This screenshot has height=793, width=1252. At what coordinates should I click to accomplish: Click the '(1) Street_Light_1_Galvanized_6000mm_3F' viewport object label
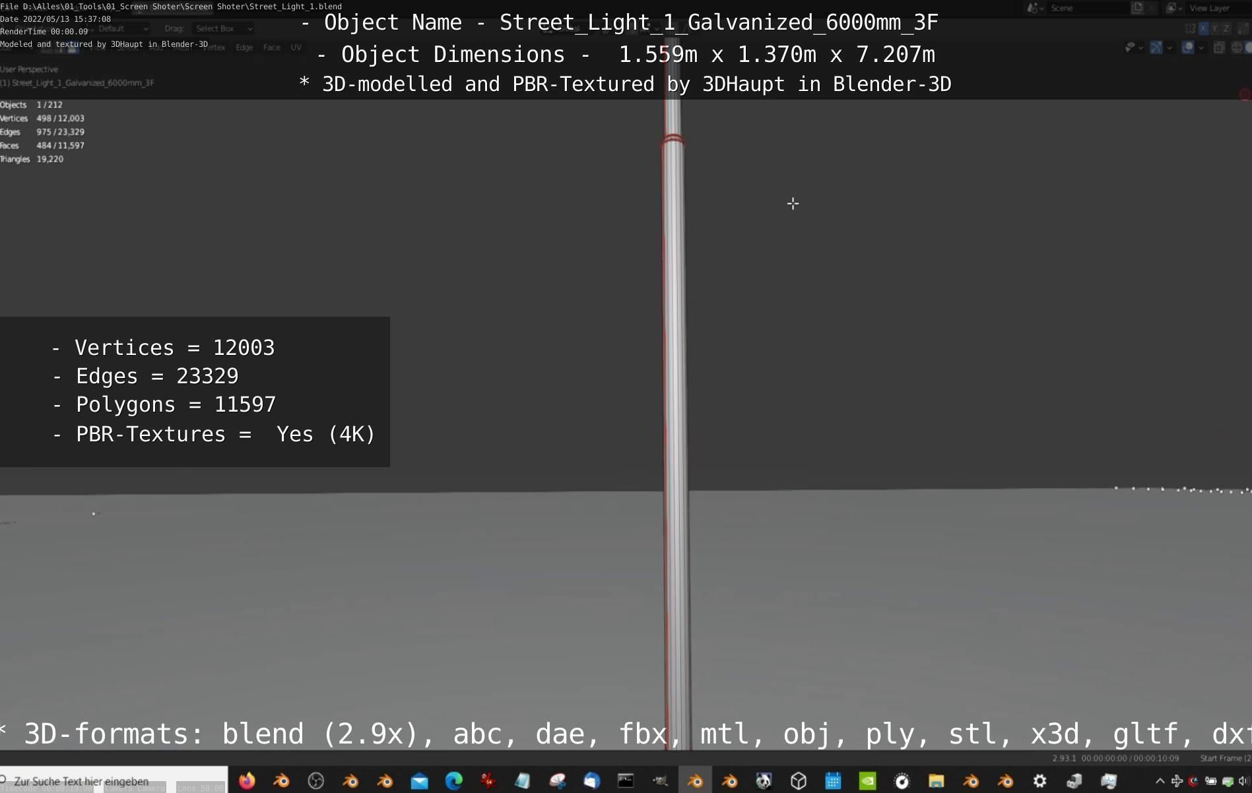coord(77,83)
